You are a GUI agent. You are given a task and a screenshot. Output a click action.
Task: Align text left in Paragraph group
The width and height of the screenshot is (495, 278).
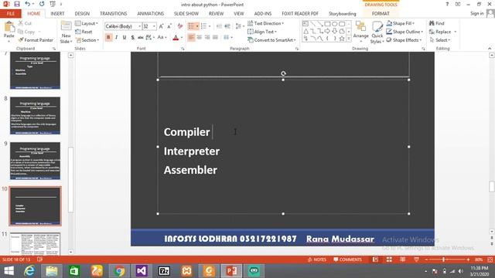tap(191, 38)
